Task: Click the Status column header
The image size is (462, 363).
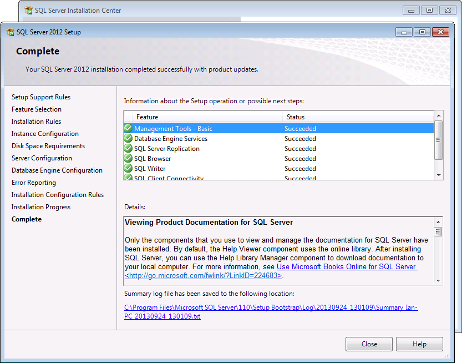Action: click(358, 117)
